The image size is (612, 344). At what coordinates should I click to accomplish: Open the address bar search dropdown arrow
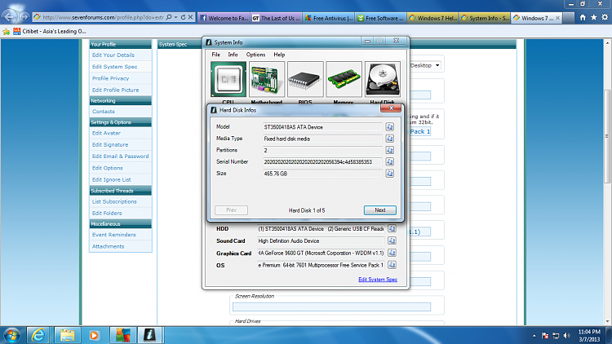pyautogui.click(x=175, y=17)
